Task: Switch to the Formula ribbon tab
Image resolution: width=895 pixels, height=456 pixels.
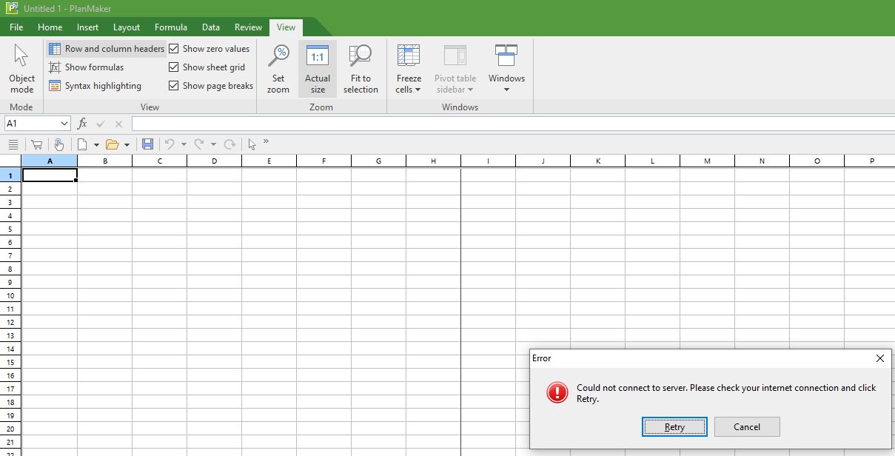Action: [x=170, y=27]
